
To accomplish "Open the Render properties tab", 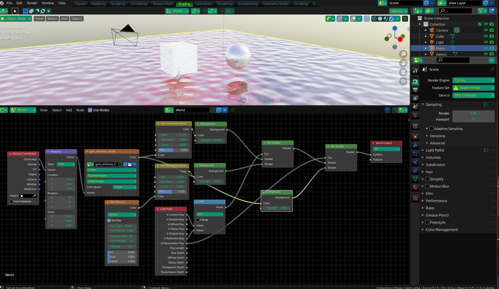I will pos(415,81).
